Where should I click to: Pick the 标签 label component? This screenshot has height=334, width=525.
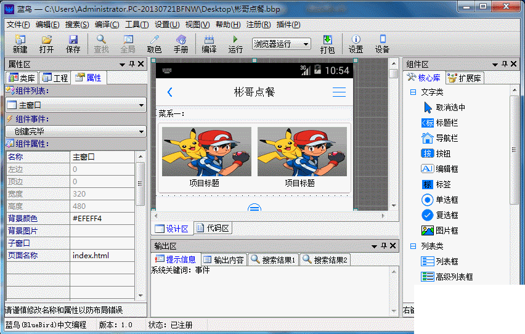(436, 185)
